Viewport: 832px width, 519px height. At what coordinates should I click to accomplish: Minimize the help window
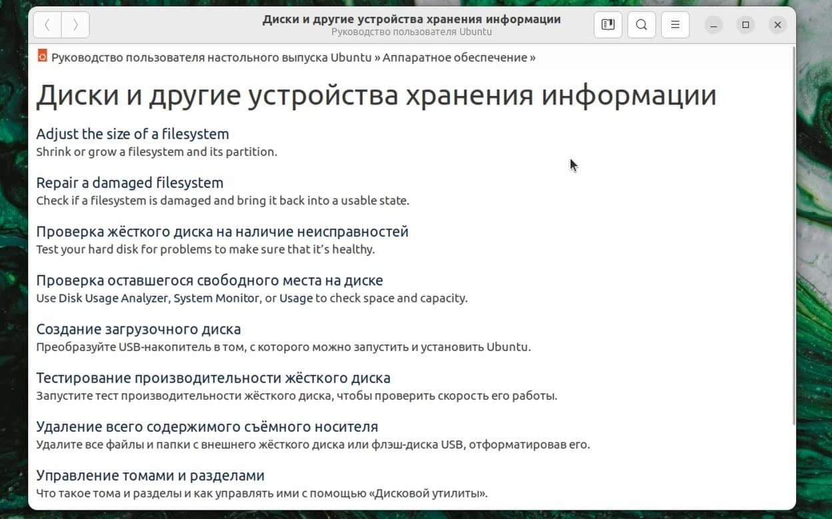point(713,25)
